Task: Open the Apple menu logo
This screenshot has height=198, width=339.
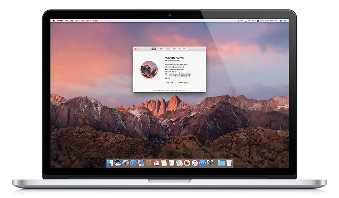Action: 54,21
